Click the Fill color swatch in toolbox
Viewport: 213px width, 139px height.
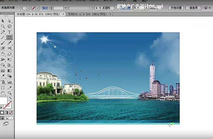(x=3, y=101)
